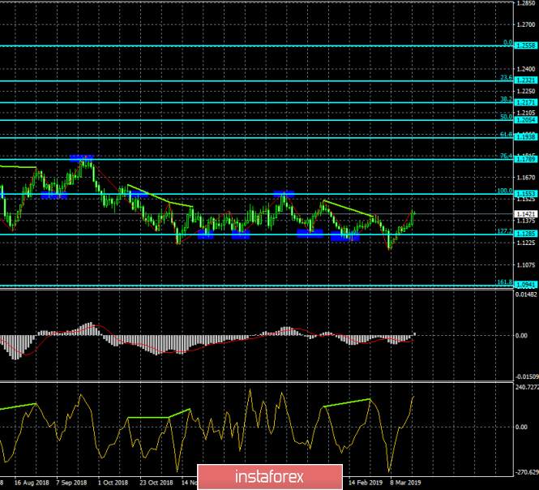Viewport: 539px width, 490px height.
Task: Click the MACD histogram zero level label
Action: pyautogui.click(x=521, y=336)
